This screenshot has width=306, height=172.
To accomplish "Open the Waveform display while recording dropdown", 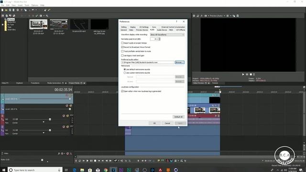I will tap(167, 35).
